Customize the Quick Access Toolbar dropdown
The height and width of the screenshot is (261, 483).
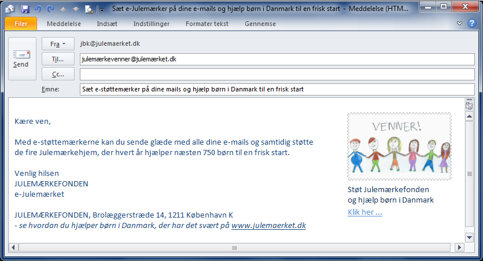point(102,10)
